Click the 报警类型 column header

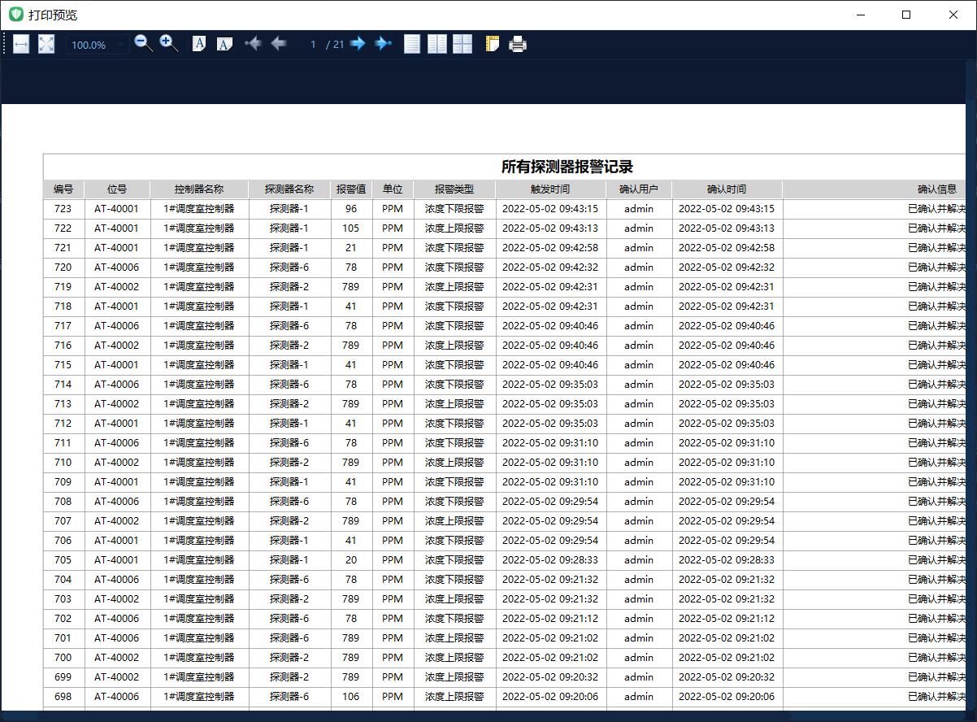454,189
